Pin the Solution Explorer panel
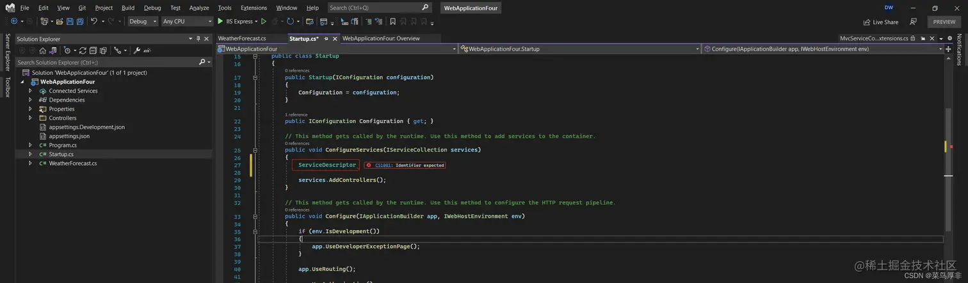This screenshot has height=283, width=968. pyautogui.click(x=198, y=39)
